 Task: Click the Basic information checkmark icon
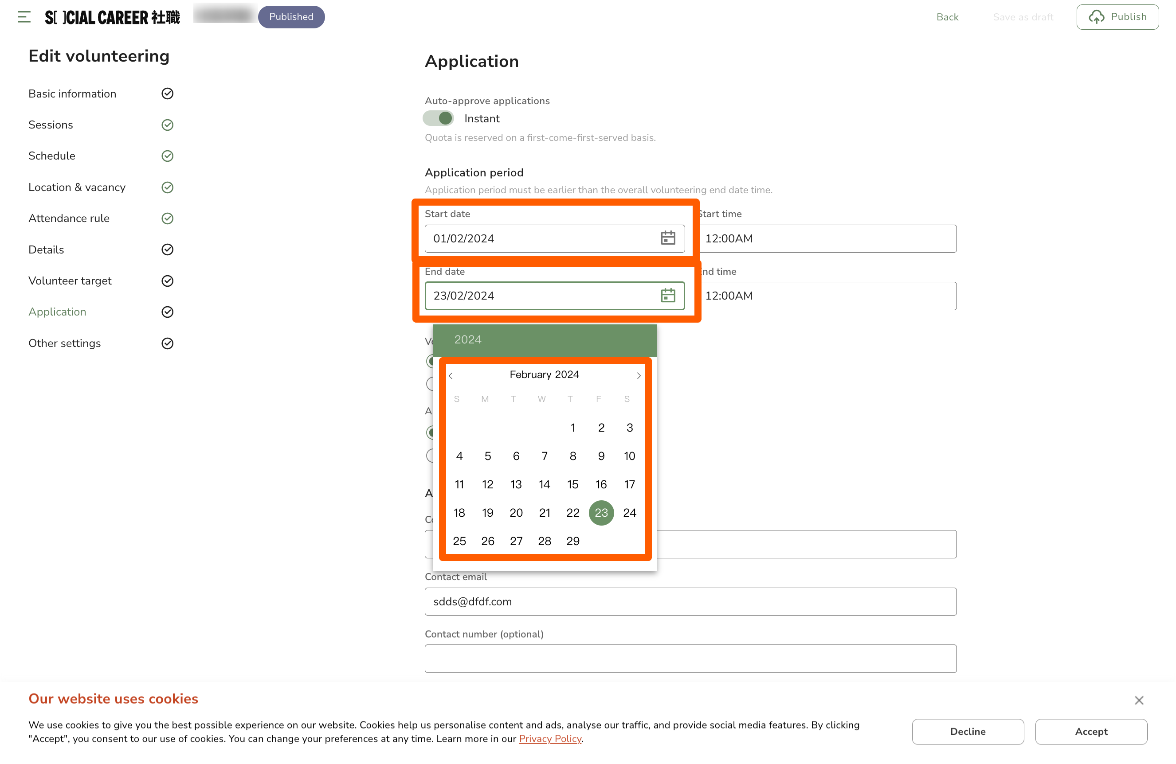pyautogui.click(x=168, y=94)
